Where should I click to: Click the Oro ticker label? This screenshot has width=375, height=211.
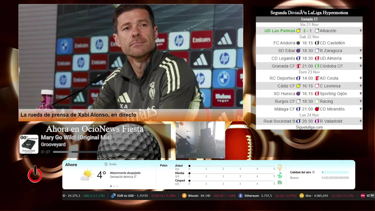point(308,195)
